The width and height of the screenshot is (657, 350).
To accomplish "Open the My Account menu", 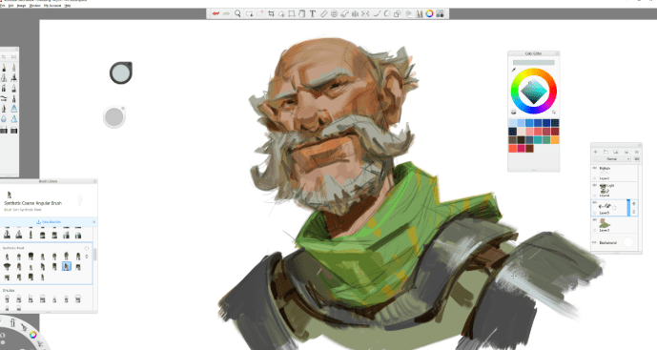I will pyautogui.click(x=52, y=6).
